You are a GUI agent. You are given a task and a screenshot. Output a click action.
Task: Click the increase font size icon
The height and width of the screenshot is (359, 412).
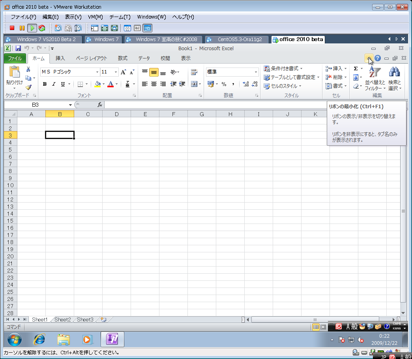(x=124, y=72)
